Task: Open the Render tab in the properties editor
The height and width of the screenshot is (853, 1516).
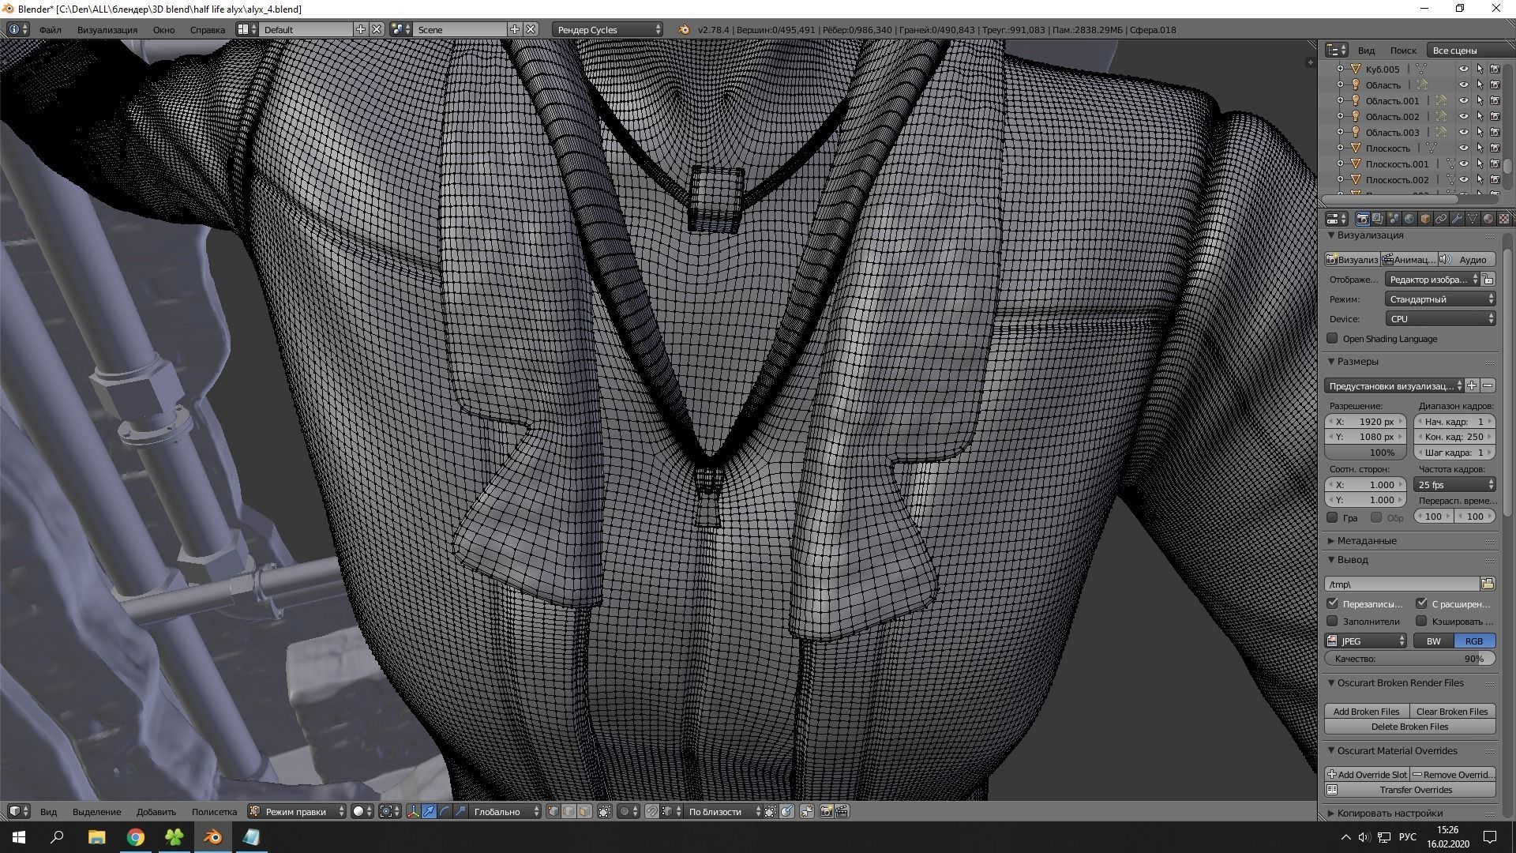Action: tap(1362, 219)
